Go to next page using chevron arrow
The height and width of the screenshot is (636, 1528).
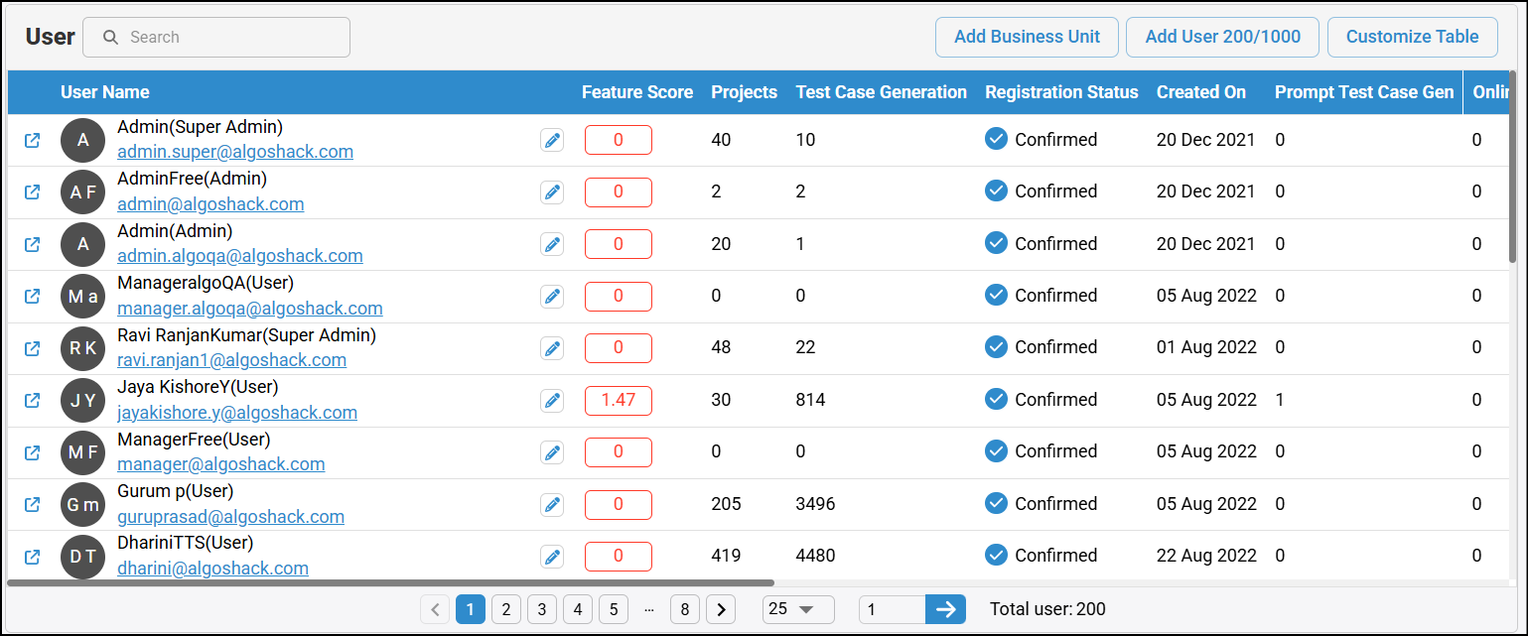[x=722, y=609]
